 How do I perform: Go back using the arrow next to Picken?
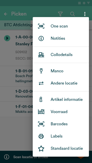tap(6, 14)
